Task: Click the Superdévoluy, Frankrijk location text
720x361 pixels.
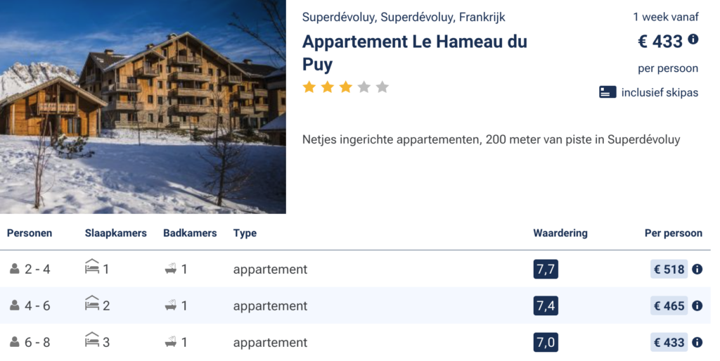Action: (404, 17)
